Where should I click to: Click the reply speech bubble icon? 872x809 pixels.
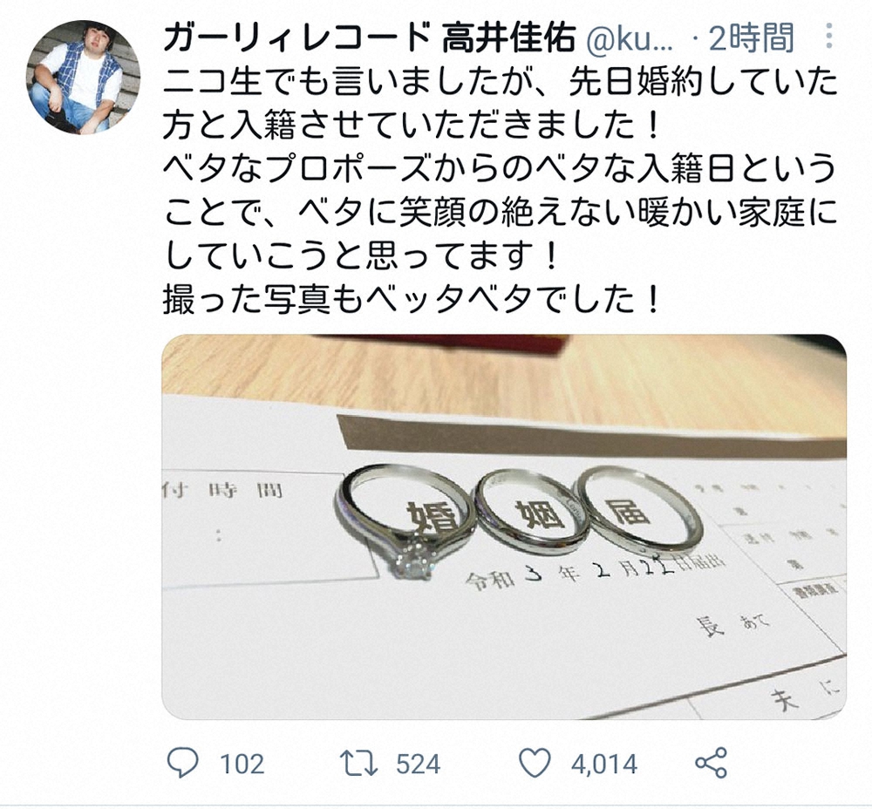pos(182,763)
